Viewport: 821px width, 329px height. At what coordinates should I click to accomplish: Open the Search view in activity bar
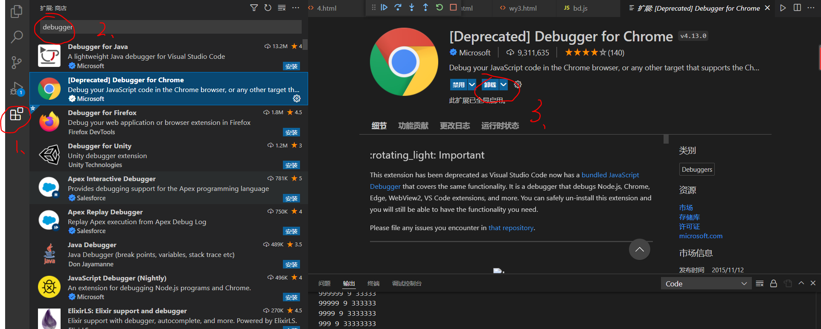pos(17,37)
